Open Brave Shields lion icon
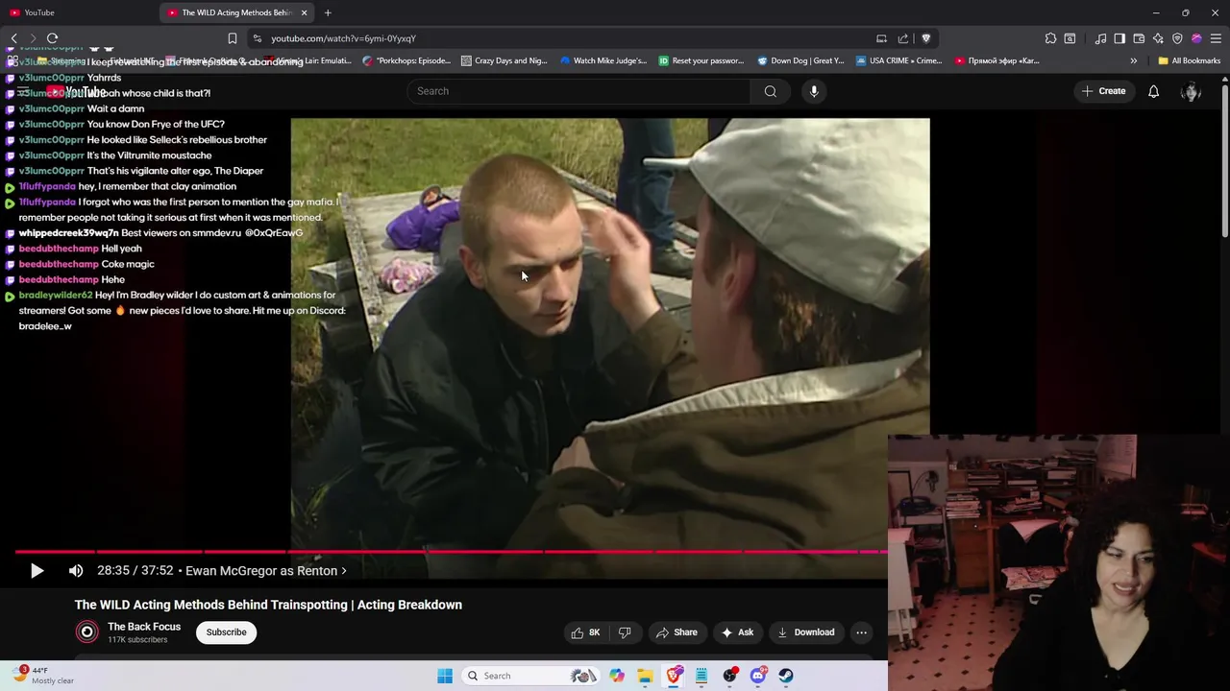The height and width of the screenshot is (691, 1230). tap(925, 38)
